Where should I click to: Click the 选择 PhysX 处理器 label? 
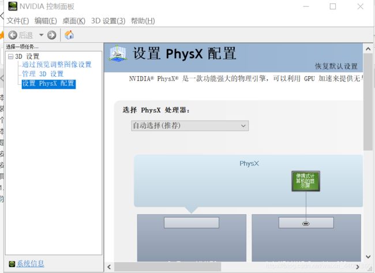coord(156,110)
